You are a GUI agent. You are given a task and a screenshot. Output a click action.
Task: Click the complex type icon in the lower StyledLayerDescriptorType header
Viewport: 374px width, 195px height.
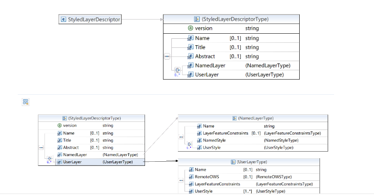64,118
